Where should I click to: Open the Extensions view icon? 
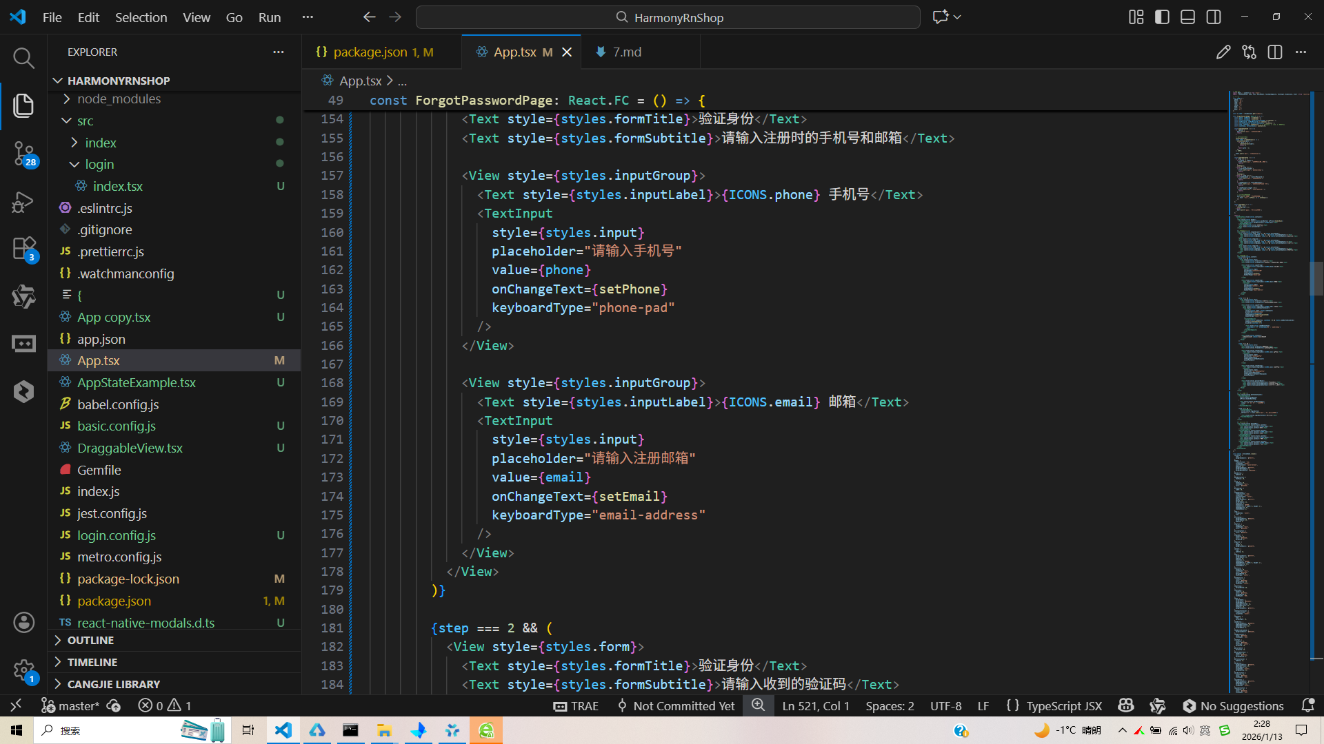tap(23, 249)
